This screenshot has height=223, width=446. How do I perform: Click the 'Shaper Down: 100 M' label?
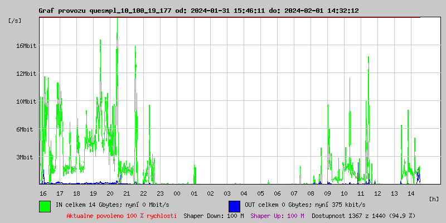click(x=214, y=216)
